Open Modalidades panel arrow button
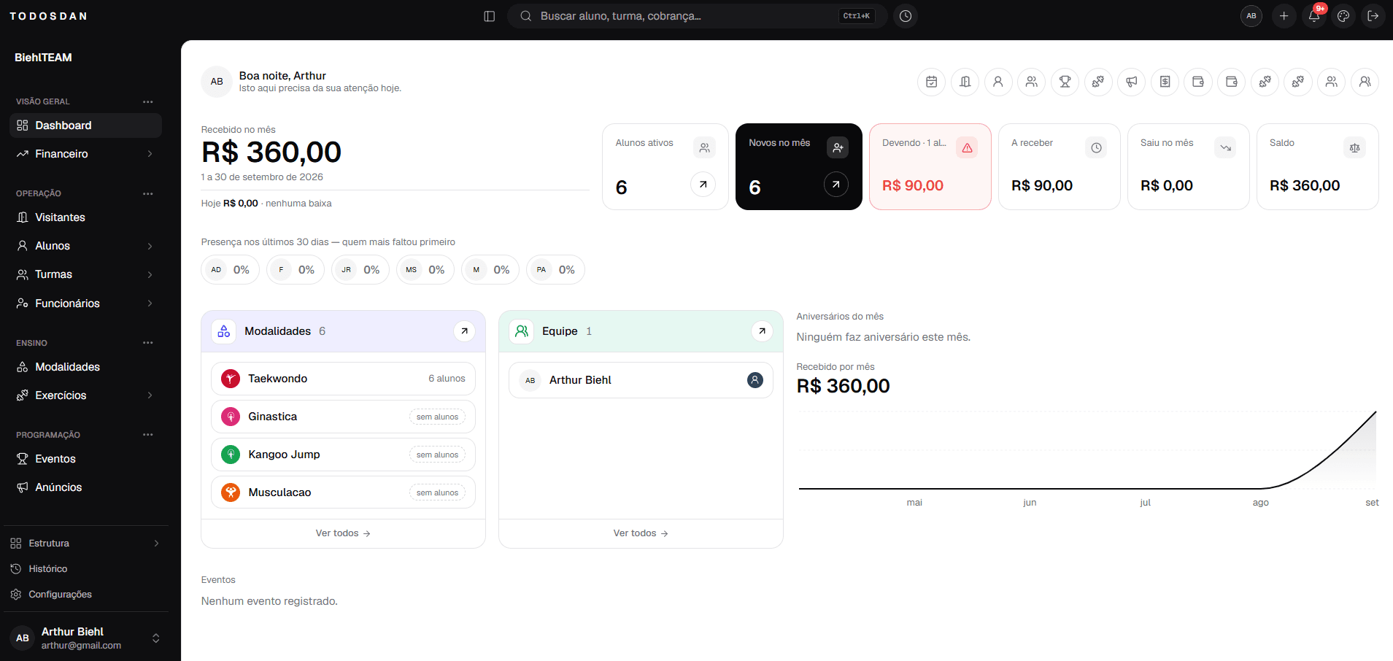Viewport: 1393px width, 661px height. click(464, 331)
